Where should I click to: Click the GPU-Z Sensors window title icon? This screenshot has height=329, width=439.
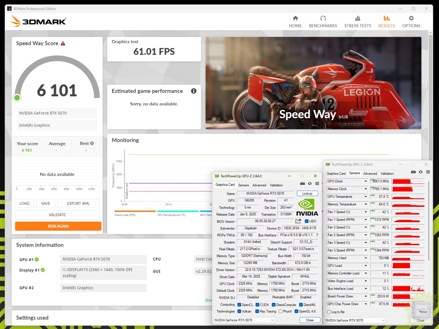click(328, 164)
